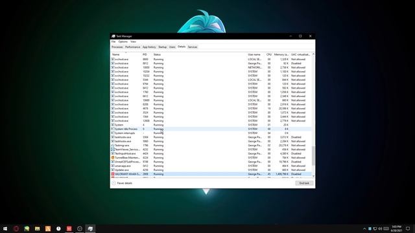Collapse view with Fewer details chevron icon
The height and width of the screenshot is (233, 415).
(113, 183)
